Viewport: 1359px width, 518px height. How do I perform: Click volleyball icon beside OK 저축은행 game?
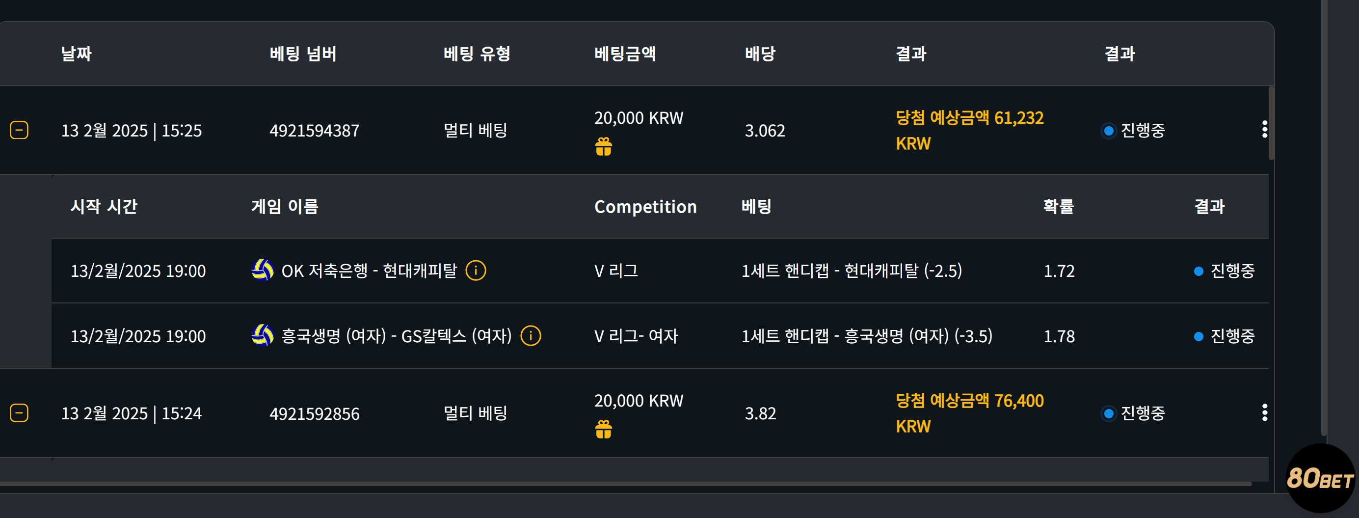pyautogui.click(x=262, y=270)
